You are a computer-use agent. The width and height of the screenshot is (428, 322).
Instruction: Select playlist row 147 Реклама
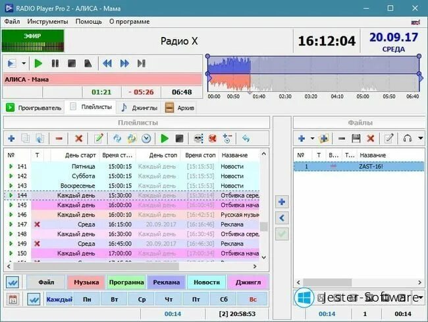(x=132, y=224)
